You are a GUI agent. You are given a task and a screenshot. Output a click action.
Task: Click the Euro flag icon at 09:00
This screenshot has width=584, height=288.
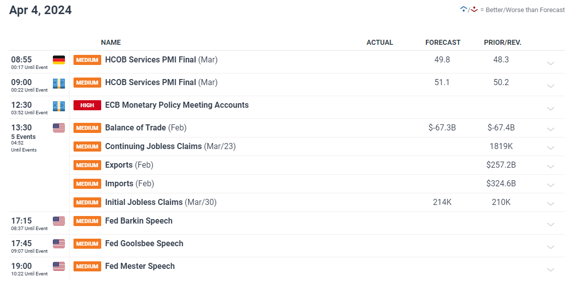[59, 83]
